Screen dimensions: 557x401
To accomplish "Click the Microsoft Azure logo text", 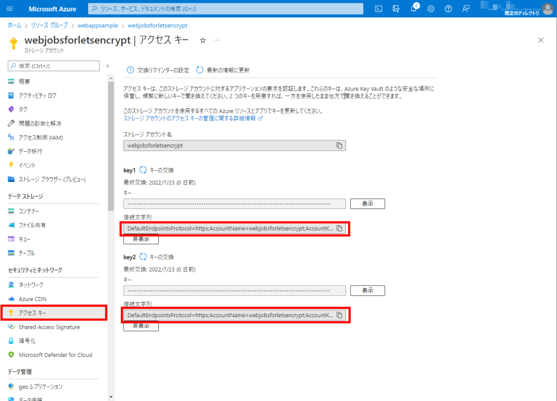I will click(x=52, y=9).
